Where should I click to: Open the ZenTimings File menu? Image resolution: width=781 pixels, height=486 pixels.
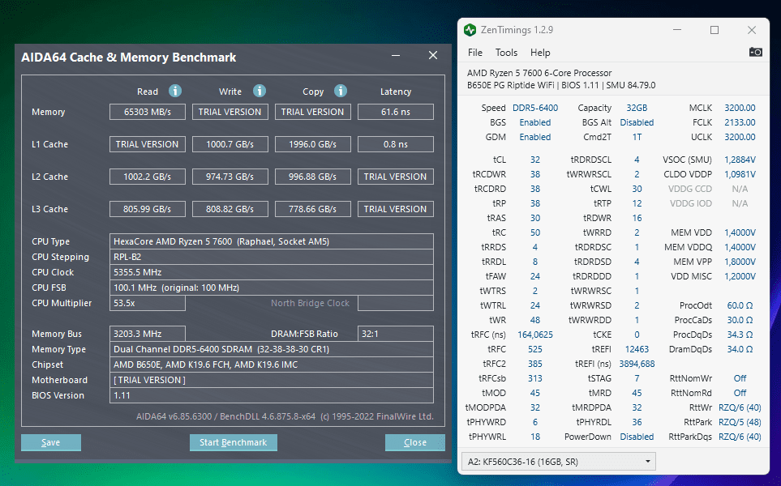coord(475,53)
